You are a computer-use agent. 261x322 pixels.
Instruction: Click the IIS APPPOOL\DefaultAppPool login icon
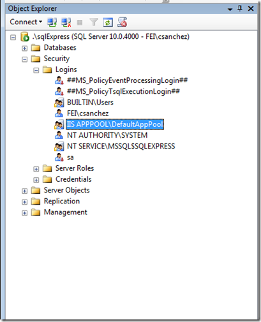click(59, 124)
